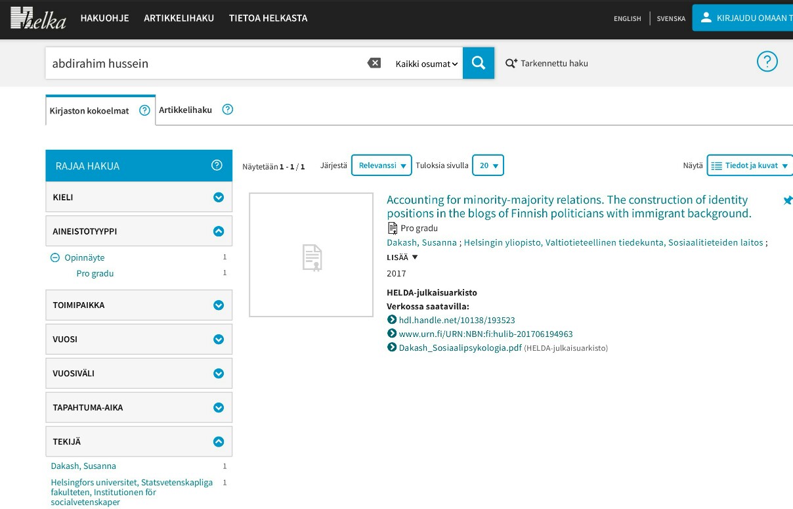This screenshot has width=793, height=509.
Task: Click arrow icon beside www.urn.fi link
Action: pyautogui.click(x=392, y=334)
